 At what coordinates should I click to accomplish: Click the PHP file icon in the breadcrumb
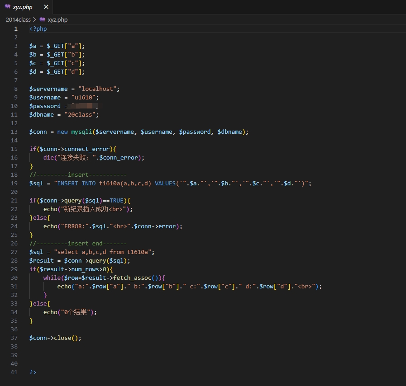coord(43,20)
